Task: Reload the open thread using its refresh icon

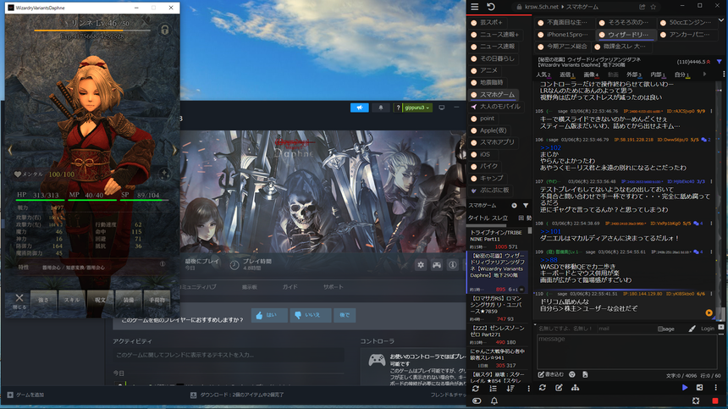Action: (543, 388)
